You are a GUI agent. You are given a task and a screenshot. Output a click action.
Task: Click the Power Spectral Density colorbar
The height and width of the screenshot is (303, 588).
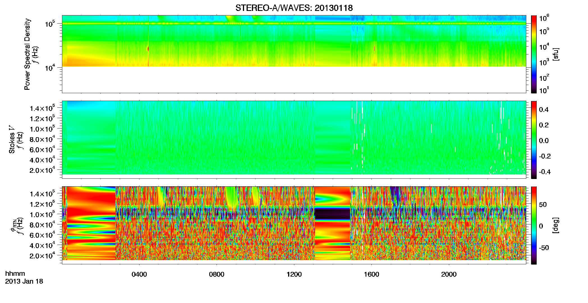tap(534, 54)
